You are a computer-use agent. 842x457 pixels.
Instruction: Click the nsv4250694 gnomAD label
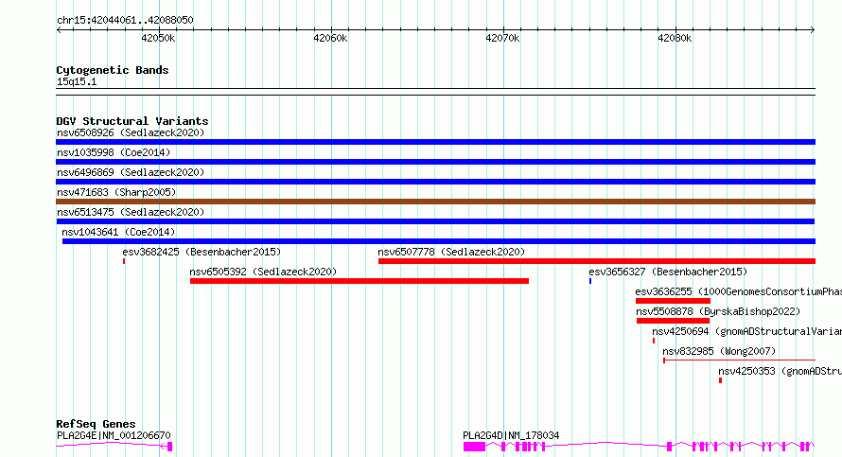[747, 331]
